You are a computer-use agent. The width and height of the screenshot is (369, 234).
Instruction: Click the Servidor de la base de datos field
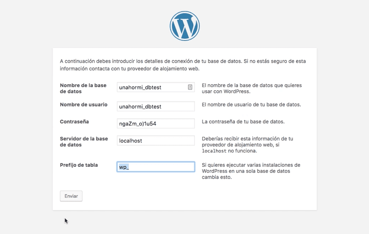156,140
